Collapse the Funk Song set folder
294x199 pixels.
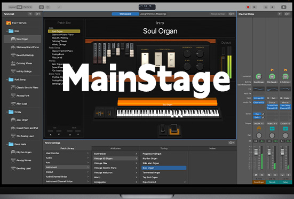7,79
